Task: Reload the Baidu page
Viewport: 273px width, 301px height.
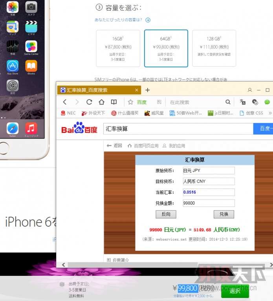Action: [89, 102]
